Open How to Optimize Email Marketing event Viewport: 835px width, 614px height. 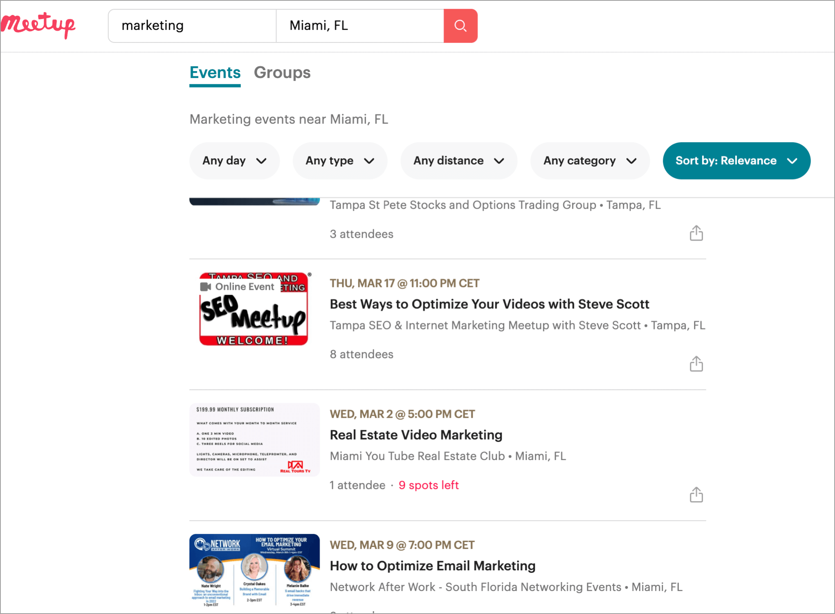432,566
